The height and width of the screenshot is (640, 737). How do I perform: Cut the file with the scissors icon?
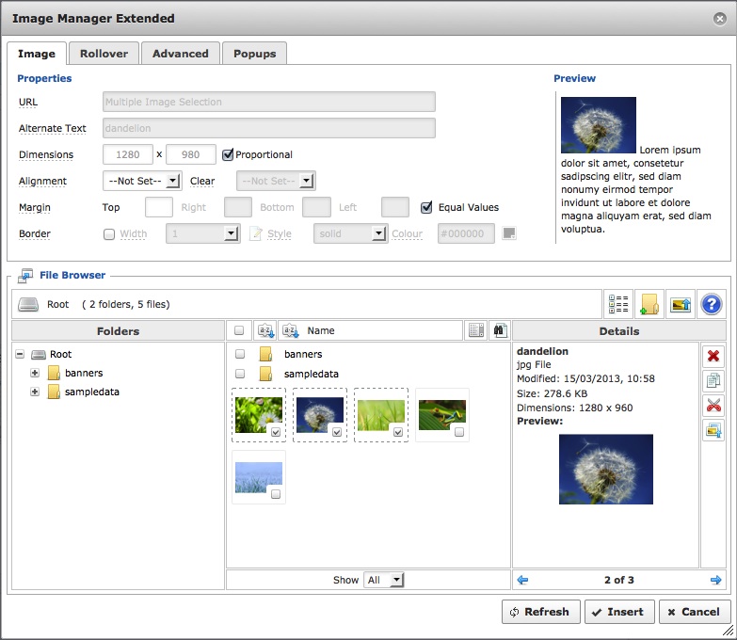[x=713, y=405]
